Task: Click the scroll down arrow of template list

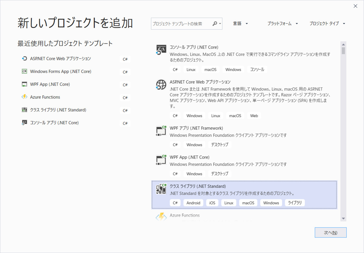Action: [343, 218]
